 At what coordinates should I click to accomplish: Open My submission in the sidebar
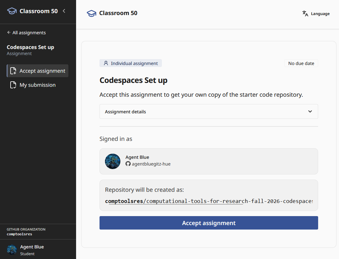(38, 85)
